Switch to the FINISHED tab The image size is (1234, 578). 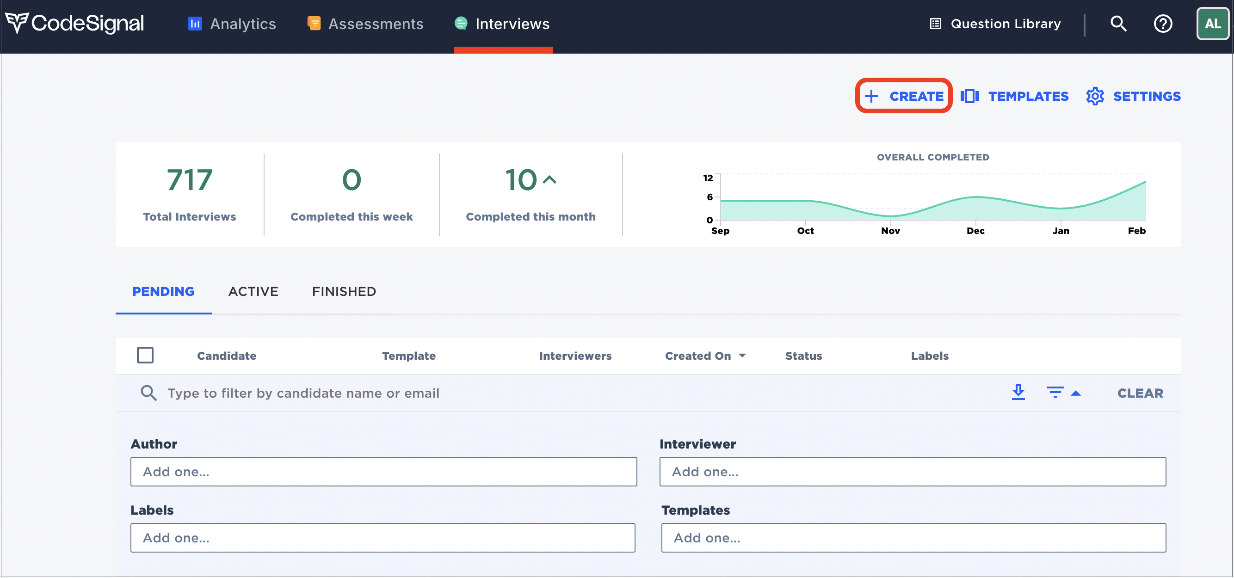[344, 291]
